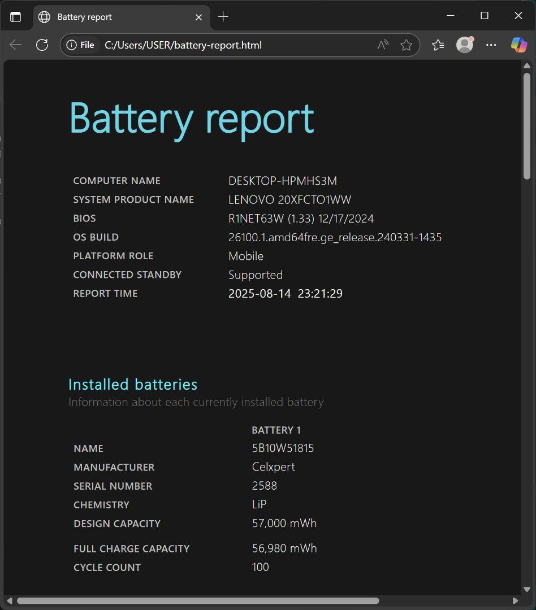Select report time 2025-08-14 23:21:29

tap(285, 293)
